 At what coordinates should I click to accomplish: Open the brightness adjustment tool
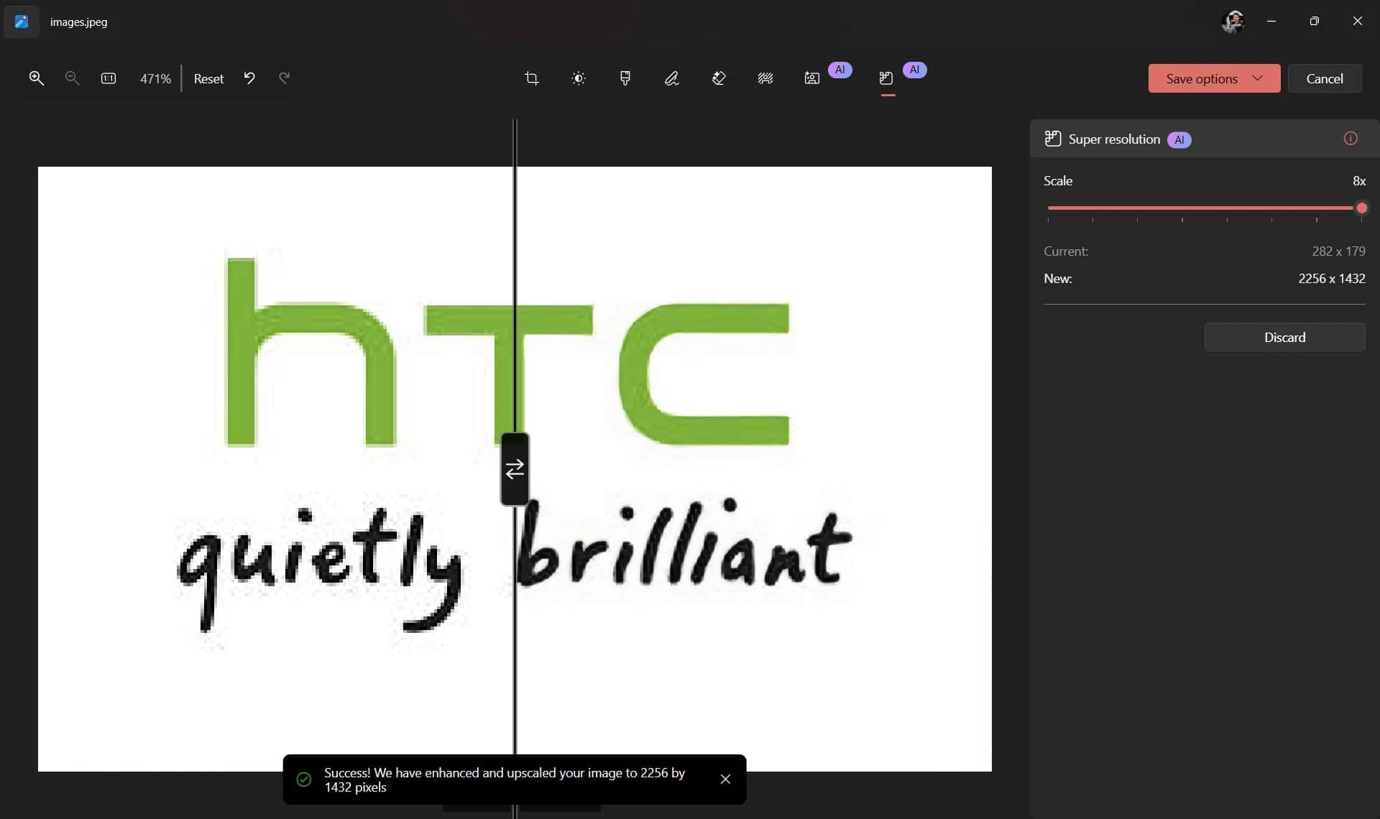579,78
